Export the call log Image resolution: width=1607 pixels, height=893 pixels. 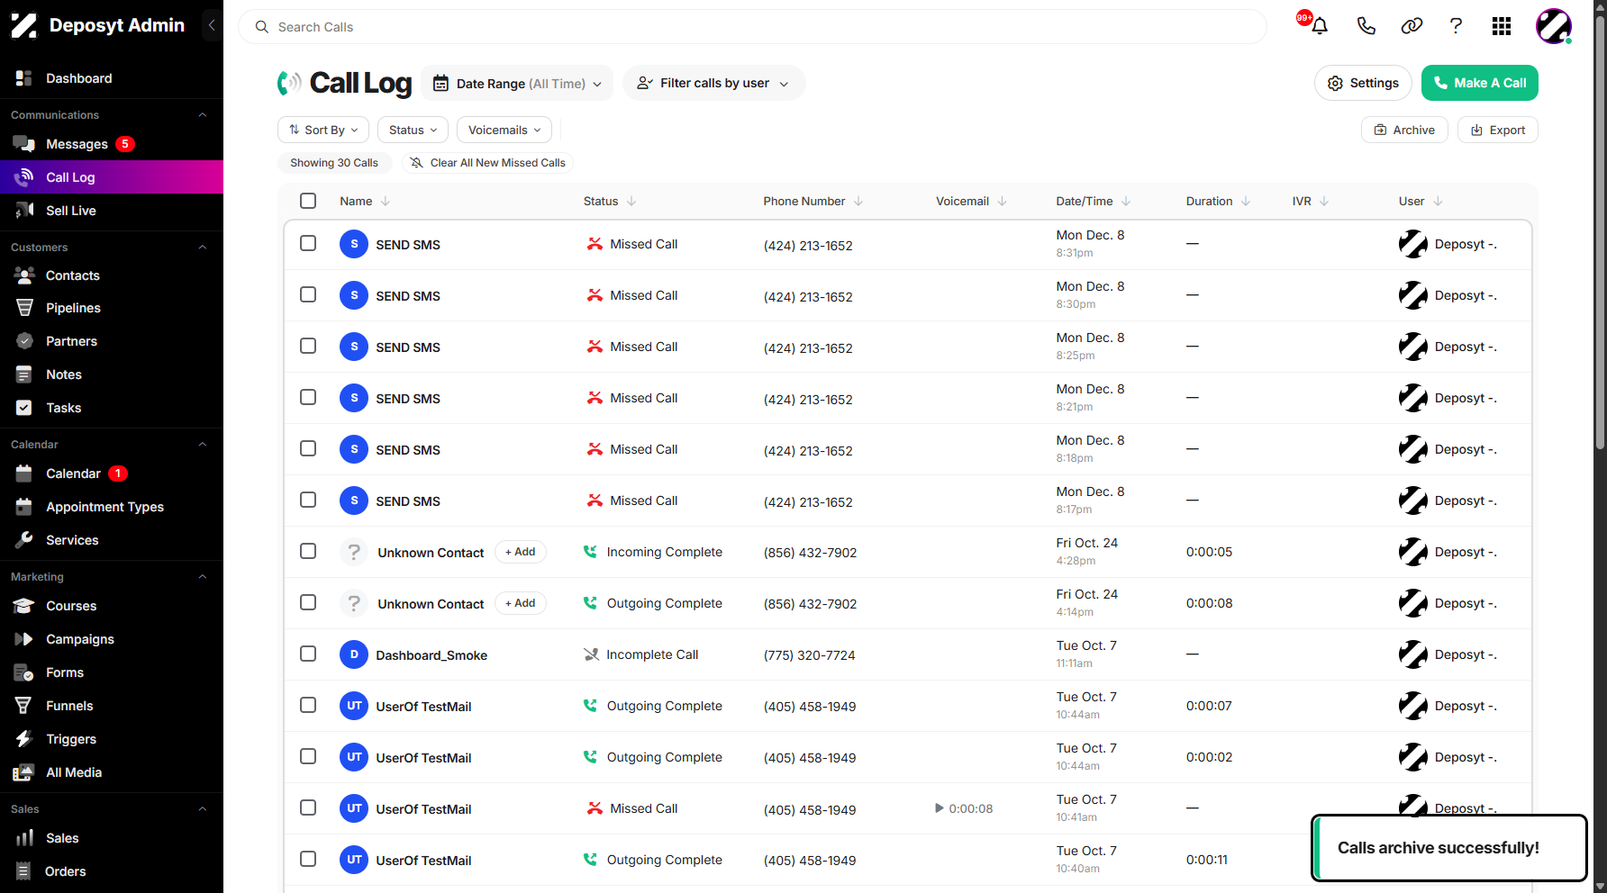[1498, 130]
